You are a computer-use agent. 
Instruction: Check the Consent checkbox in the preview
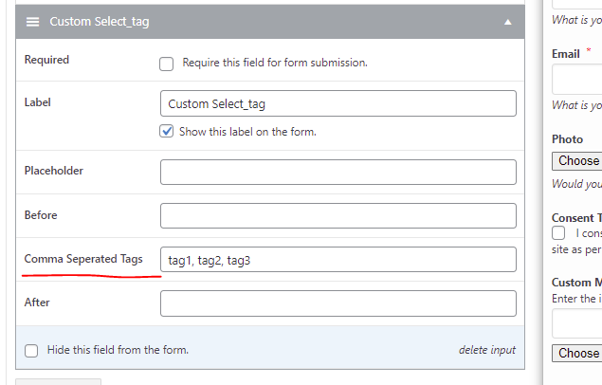pyautogui.click(x=558, y=233)
